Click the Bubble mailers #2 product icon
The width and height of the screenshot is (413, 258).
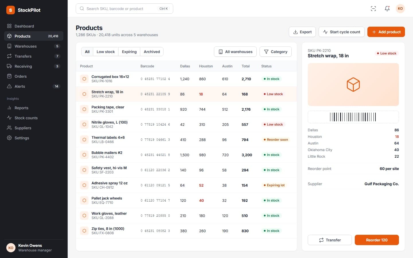point(84,155)
